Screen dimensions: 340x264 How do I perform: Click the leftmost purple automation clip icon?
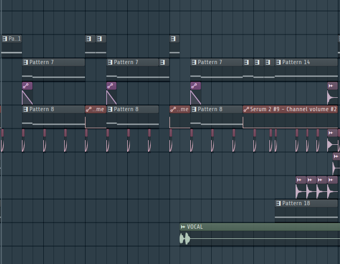tap(26, 86)
